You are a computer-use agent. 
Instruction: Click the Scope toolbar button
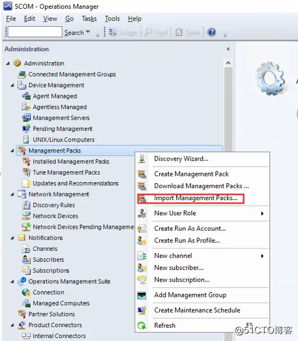(x=123, y=33)
